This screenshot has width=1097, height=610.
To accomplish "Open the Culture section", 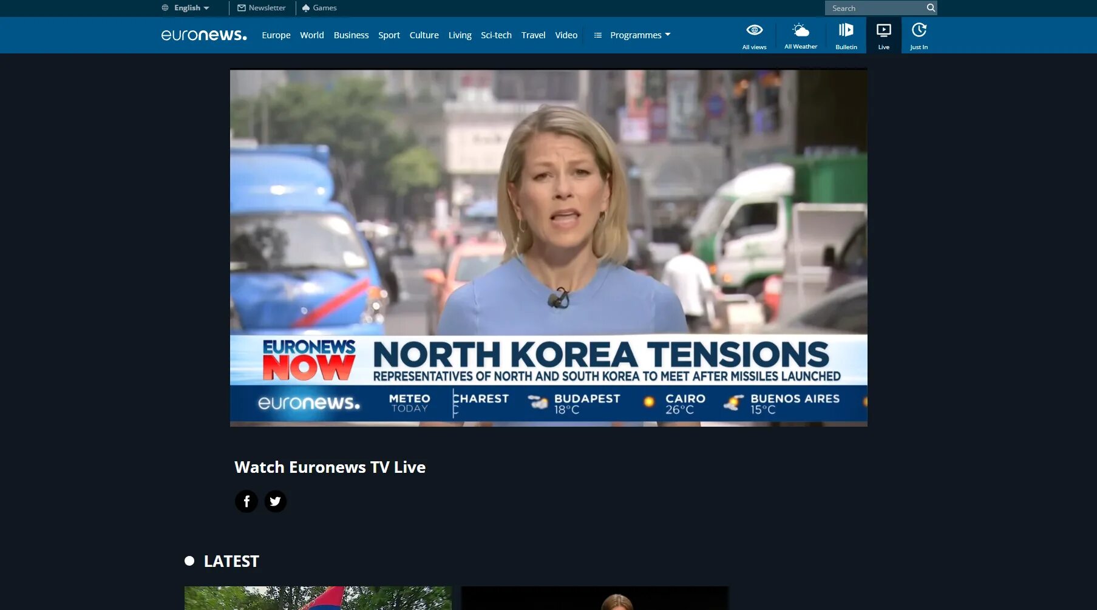I will (x=424, y=35).
